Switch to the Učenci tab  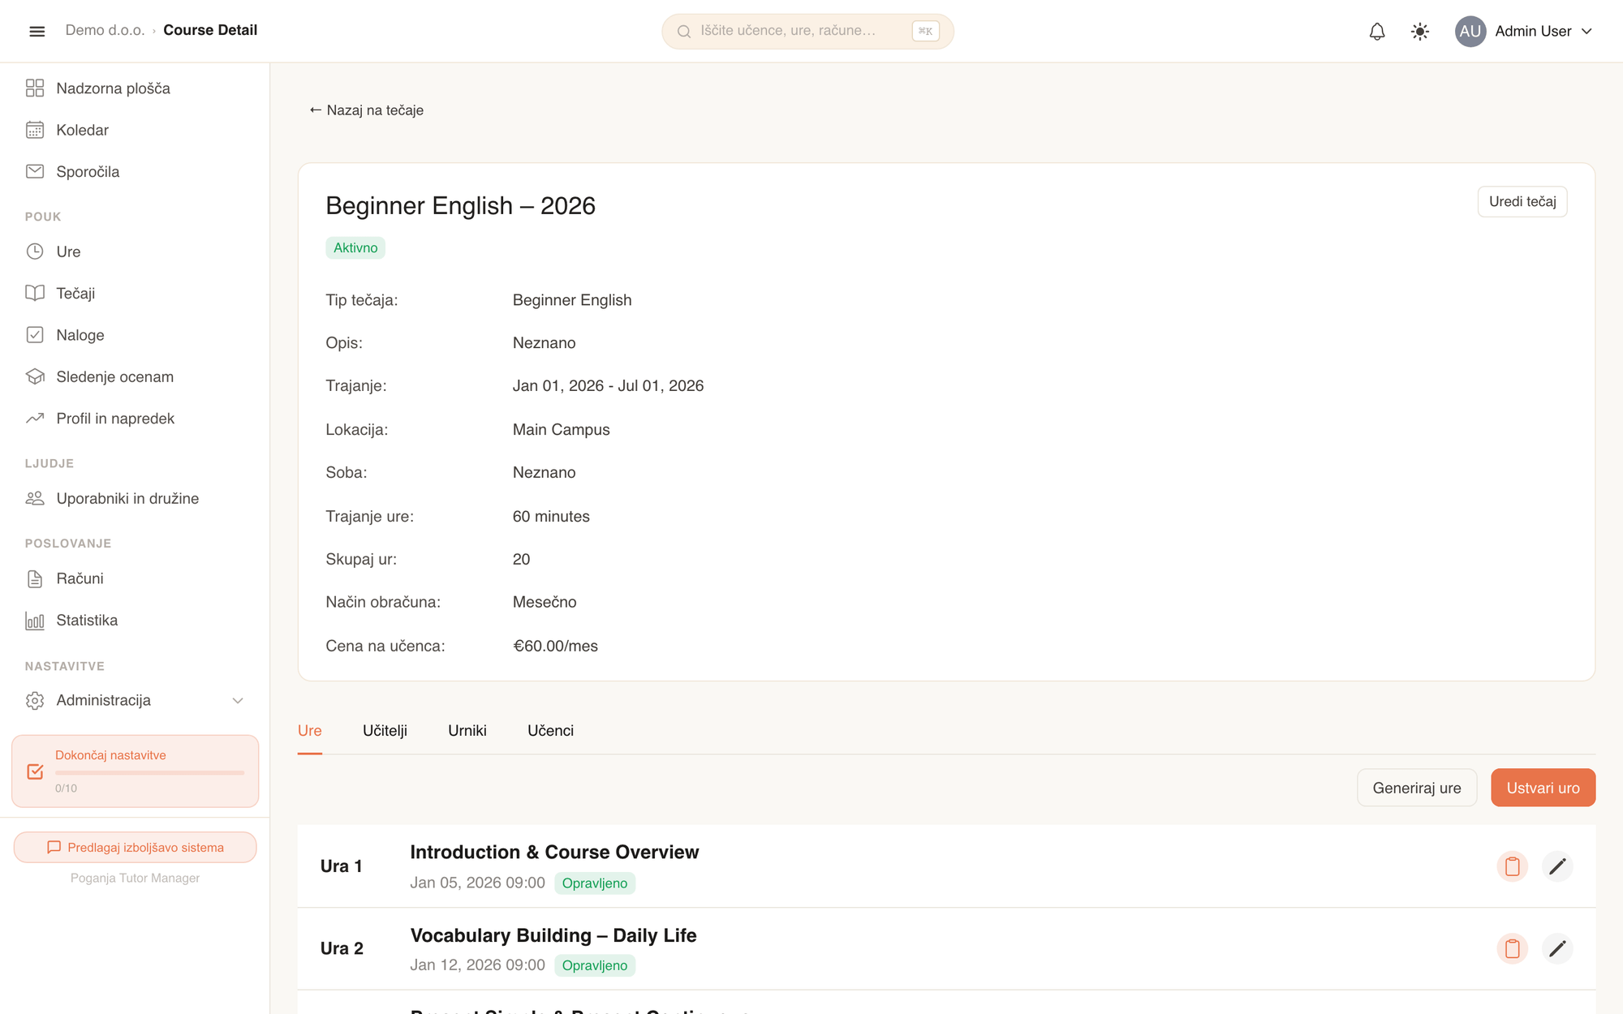[x=550, y=731]
